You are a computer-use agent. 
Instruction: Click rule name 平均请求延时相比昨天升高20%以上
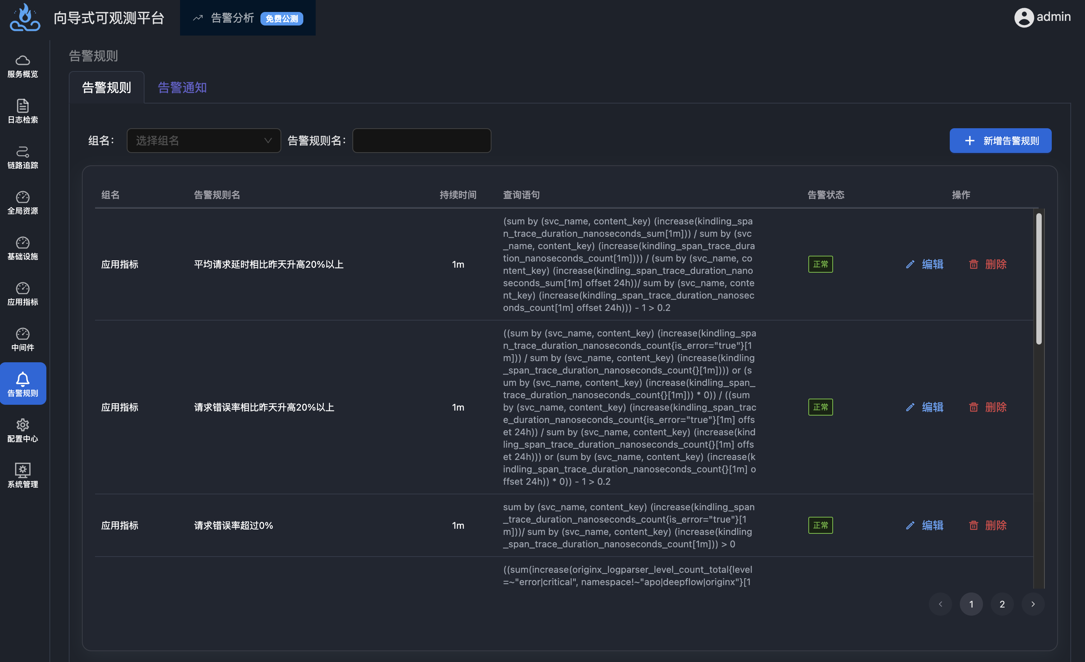coord(269,265)
